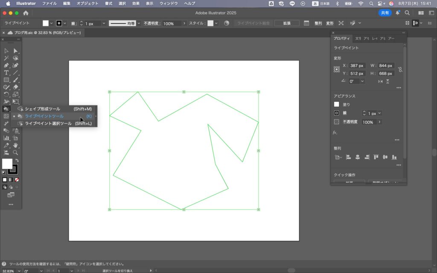Choose ライブペイント選択ツール from flyout menu
Image resolution: width=437 pixels, height=273 pixels.
click(x=54, y=123)
